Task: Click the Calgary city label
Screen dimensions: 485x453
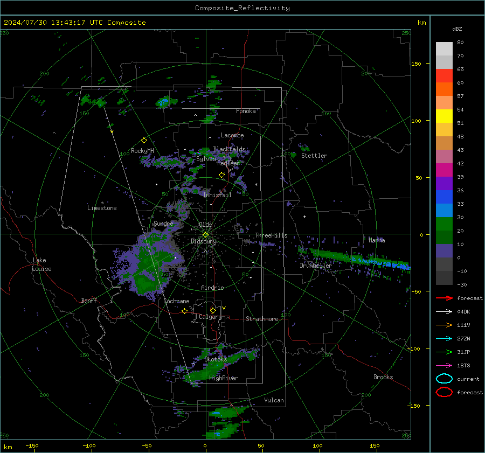Action: (x=210, y=317)
